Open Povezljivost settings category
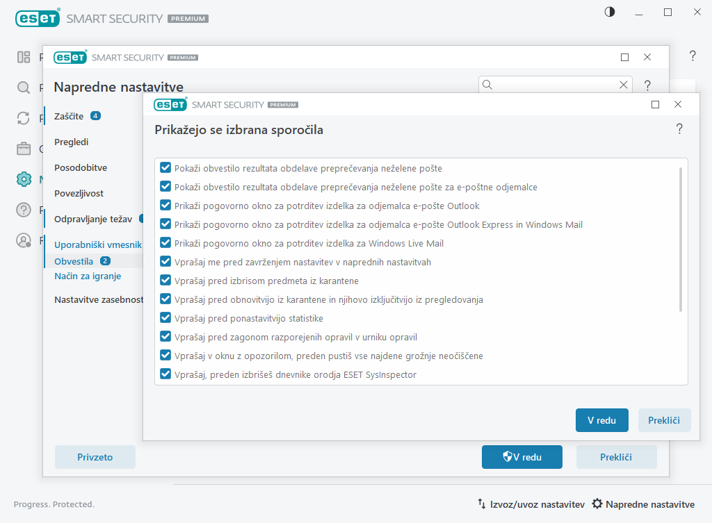The image size is (712, 523). [x=79, y=193]
